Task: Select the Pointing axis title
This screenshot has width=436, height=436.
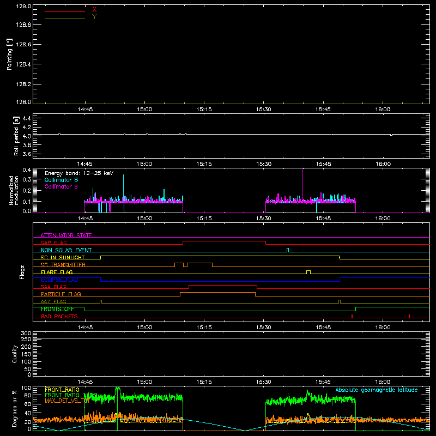Action: [x=10, y=54]
